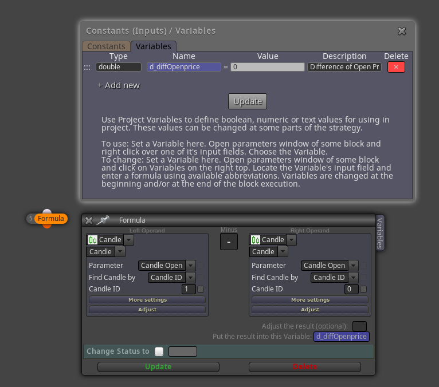Open Left Operand Find Candle by dropdown
Screen dimensions: 439x387
point(191,278)
